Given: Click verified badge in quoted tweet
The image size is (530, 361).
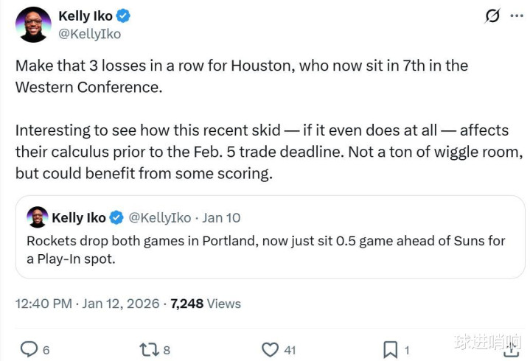Looking at the screenshot, I should (x=116, y=217).
